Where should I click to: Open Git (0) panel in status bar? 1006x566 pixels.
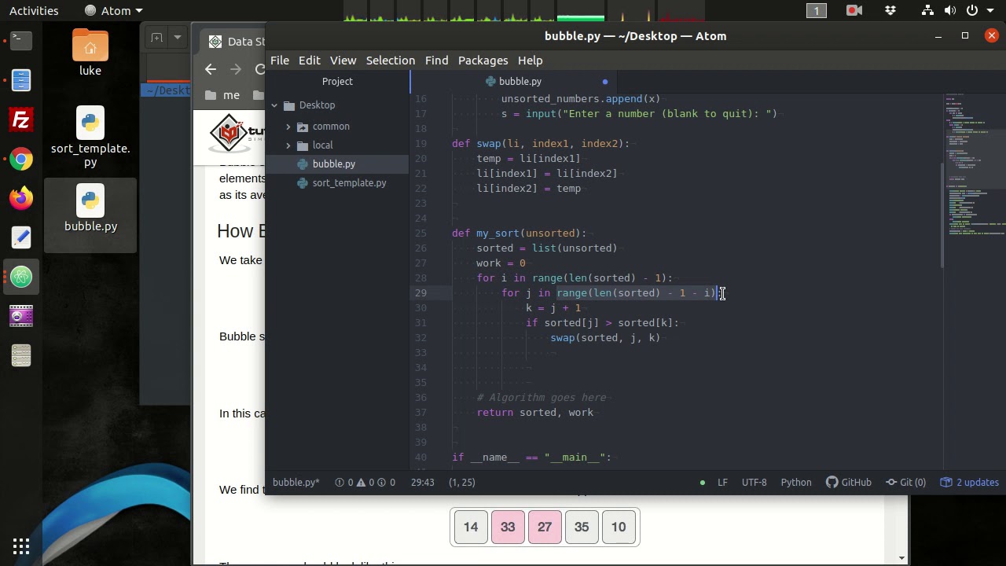(905, 482)
